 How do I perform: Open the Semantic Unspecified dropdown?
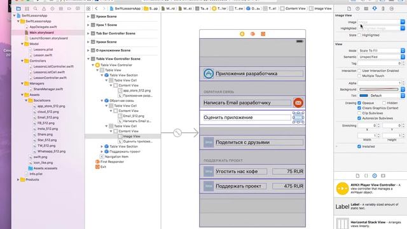tap(382, 57)
